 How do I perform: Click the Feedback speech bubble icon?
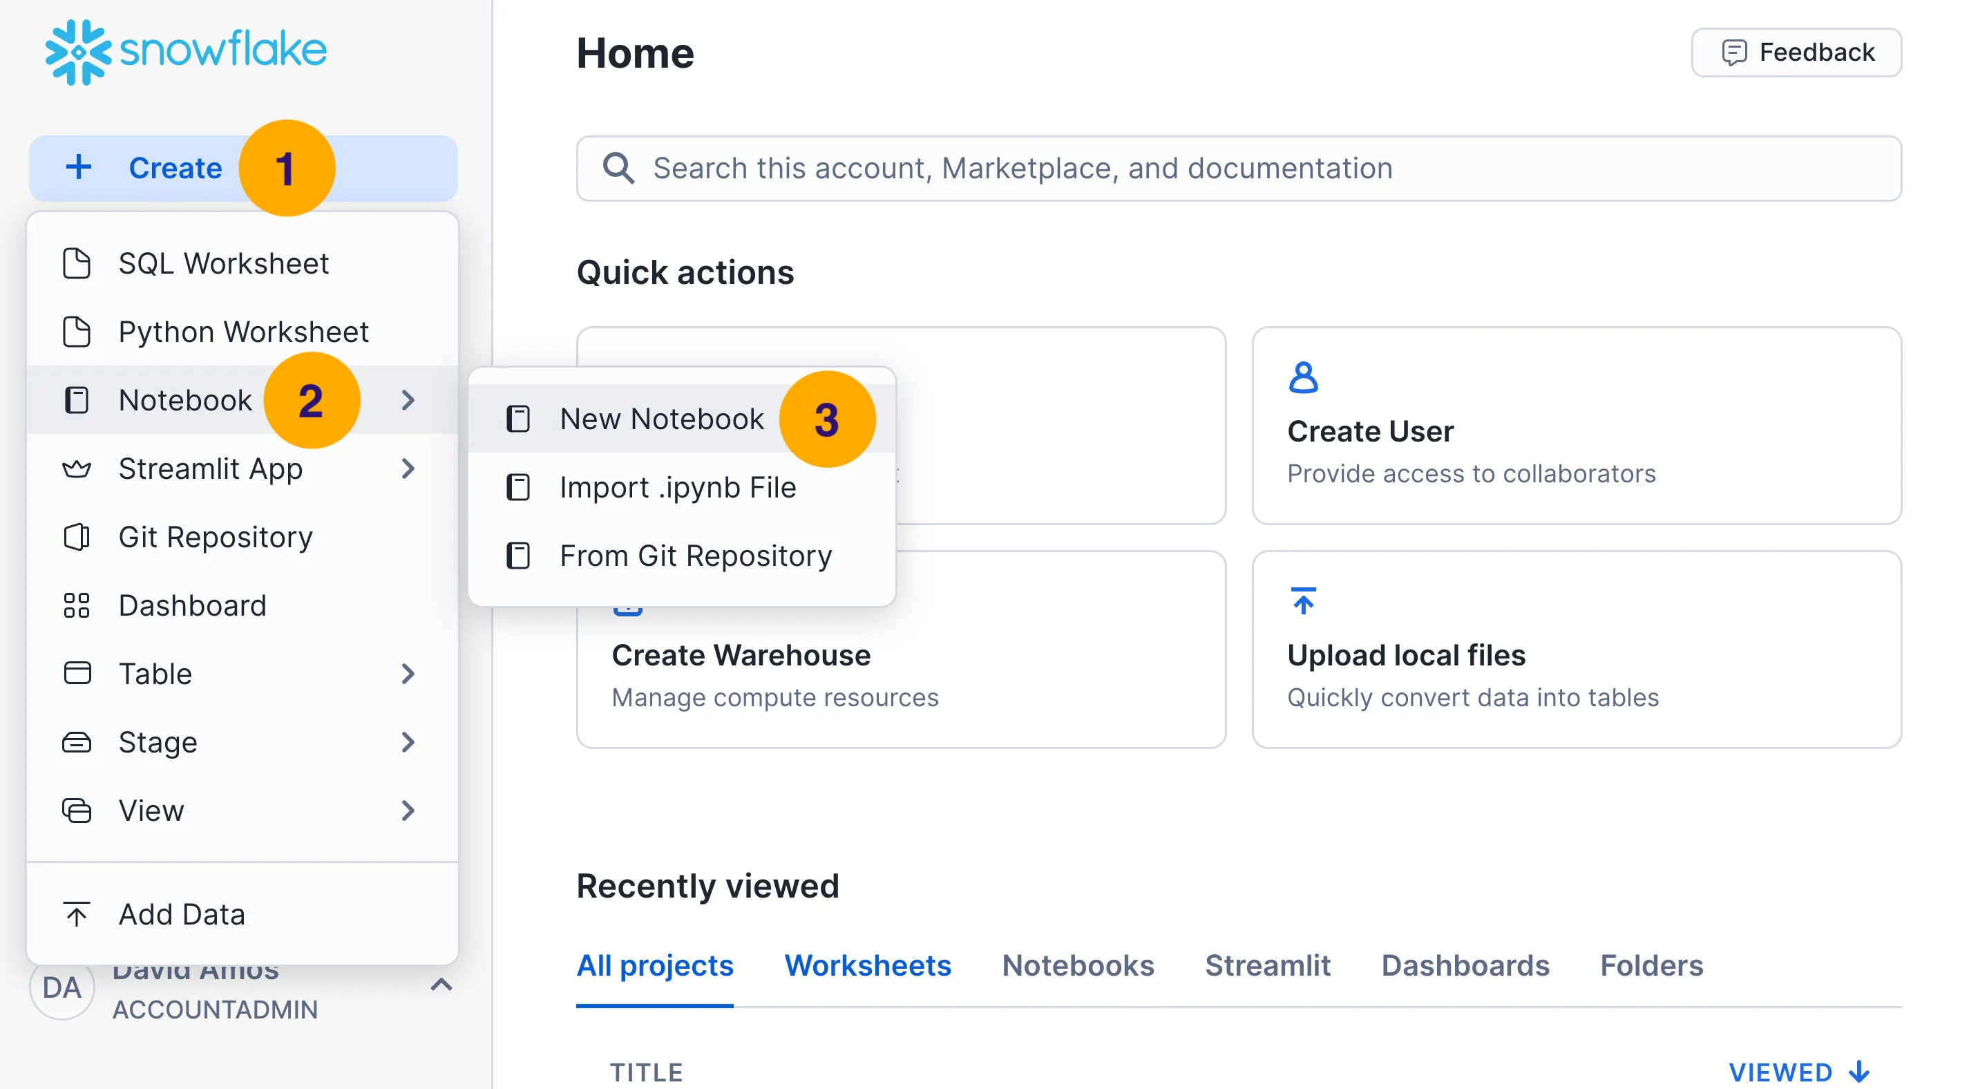(1733, 53)
